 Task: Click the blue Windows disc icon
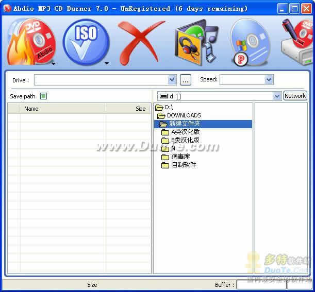[250, 42]
